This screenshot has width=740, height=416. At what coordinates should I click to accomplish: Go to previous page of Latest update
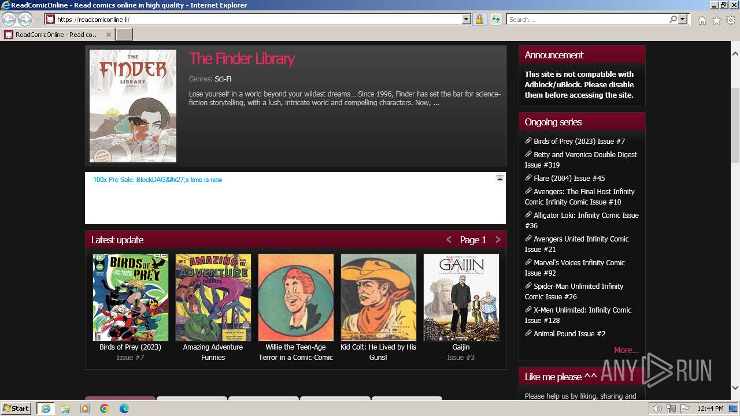click(449, 240)
